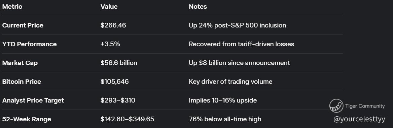Viewport: 393px width, 128px height.
Task: Click the @yourcelesttyy username handle
Action: click(359, 119)
